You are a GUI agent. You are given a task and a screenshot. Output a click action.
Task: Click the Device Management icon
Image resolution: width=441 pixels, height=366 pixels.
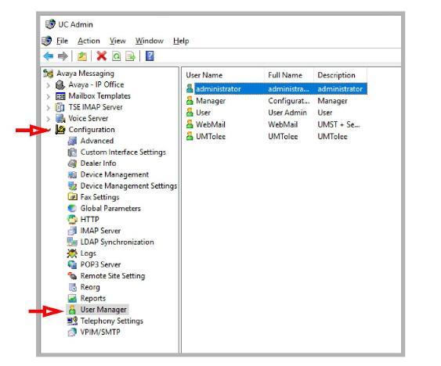point(72,174)
